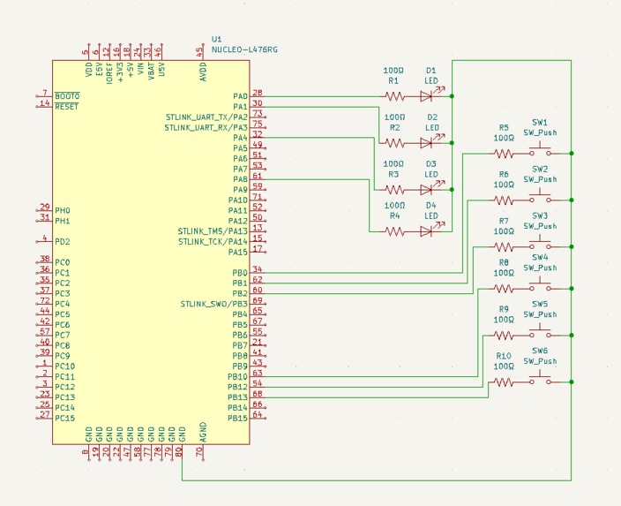Select resistor R8 symbol
The height and width of the screenshot is (506, 621).
coord(504,288)
